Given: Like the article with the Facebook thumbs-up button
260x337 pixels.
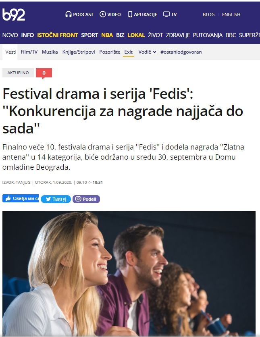Looking at the screenshot, I should click(21, 198).
